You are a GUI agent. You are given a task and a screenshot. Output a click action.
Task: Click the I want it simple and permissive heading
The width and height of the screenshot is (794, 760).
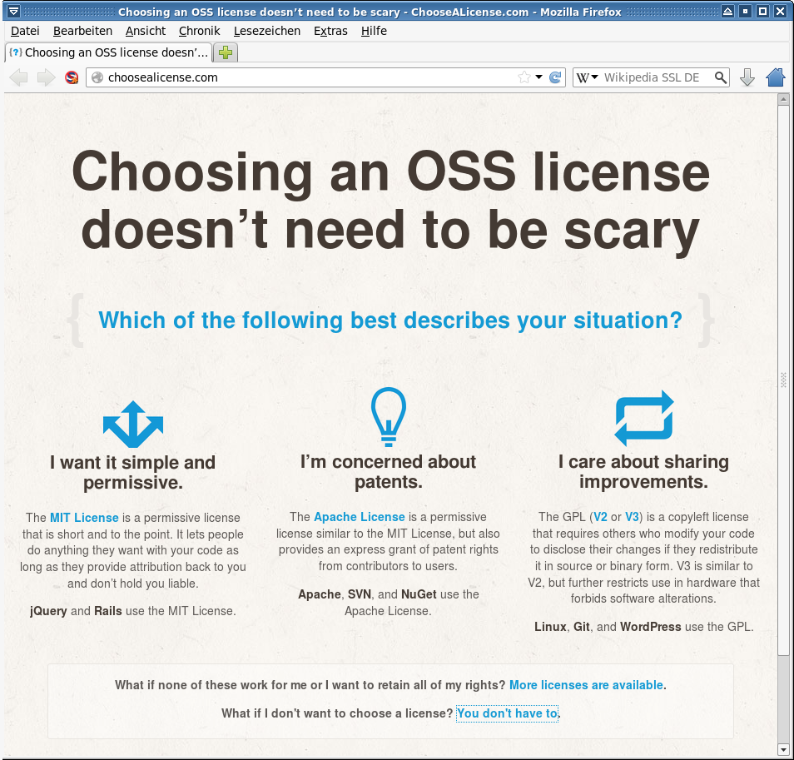coord(132,472)
